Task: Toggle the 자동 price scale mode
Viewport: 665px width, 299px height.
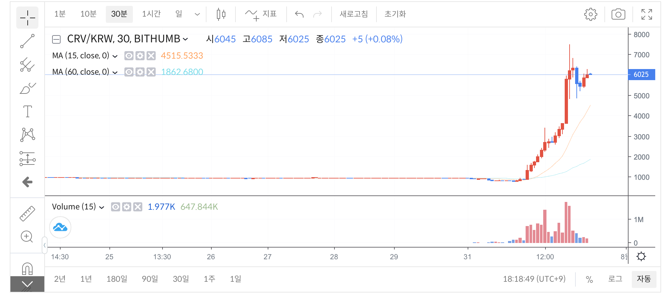Action: click(644, 279)
